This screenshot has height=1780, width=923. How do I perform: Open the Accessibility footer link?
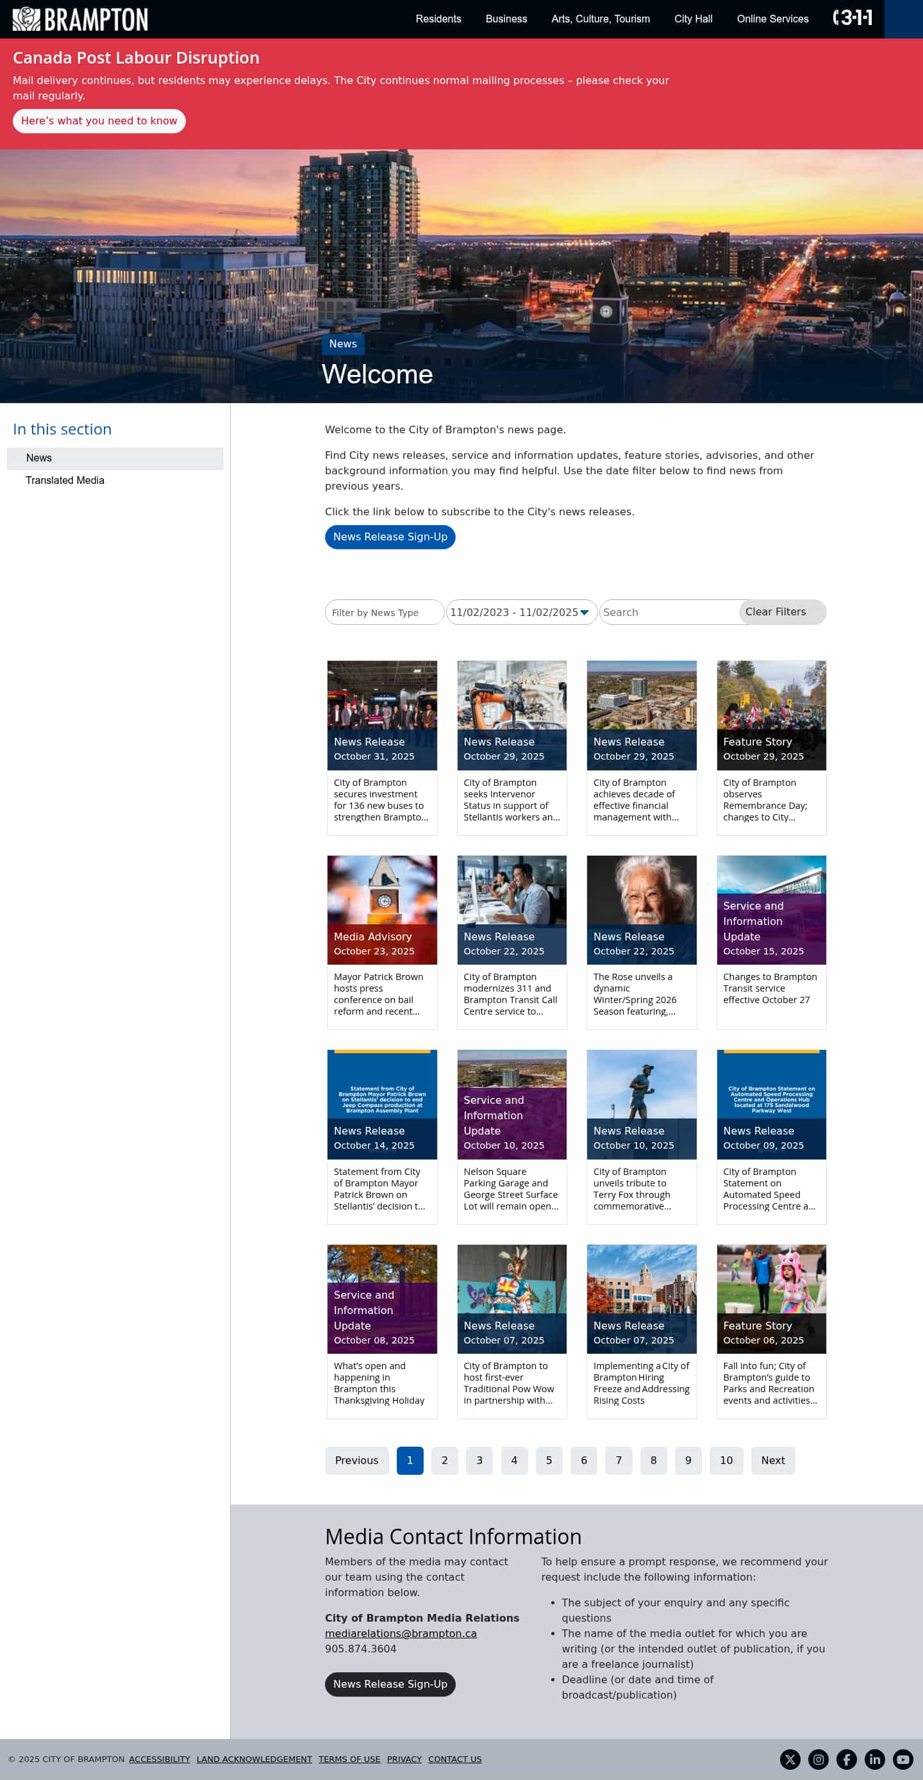click(160, 1759)
